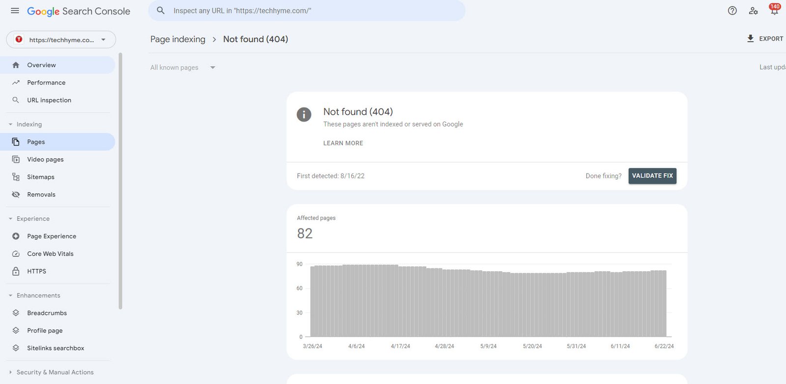This screenshot has width=786, height=384.
Task: Click 'These pages aren't indexed' description text
Action: click(x=393, y=125)
